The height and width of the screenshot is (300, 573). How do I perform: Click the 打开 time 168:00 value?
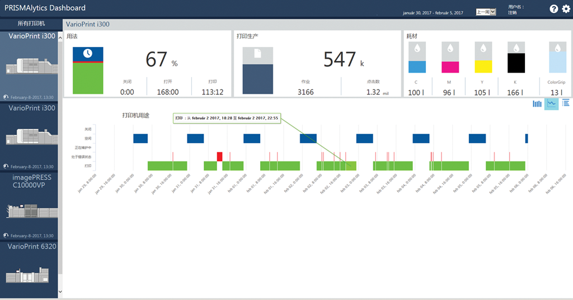pyautogui.click(x=168, y=92)
